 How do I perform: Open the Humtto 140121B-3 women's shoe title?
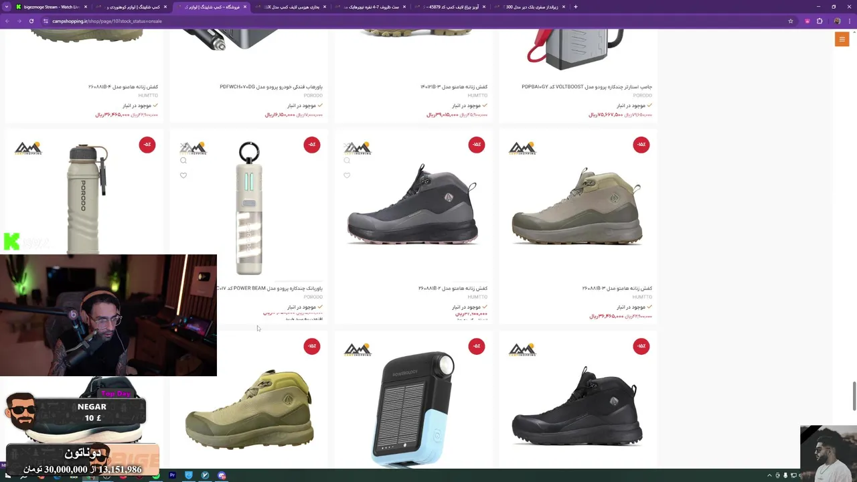[x=454, y=86]
